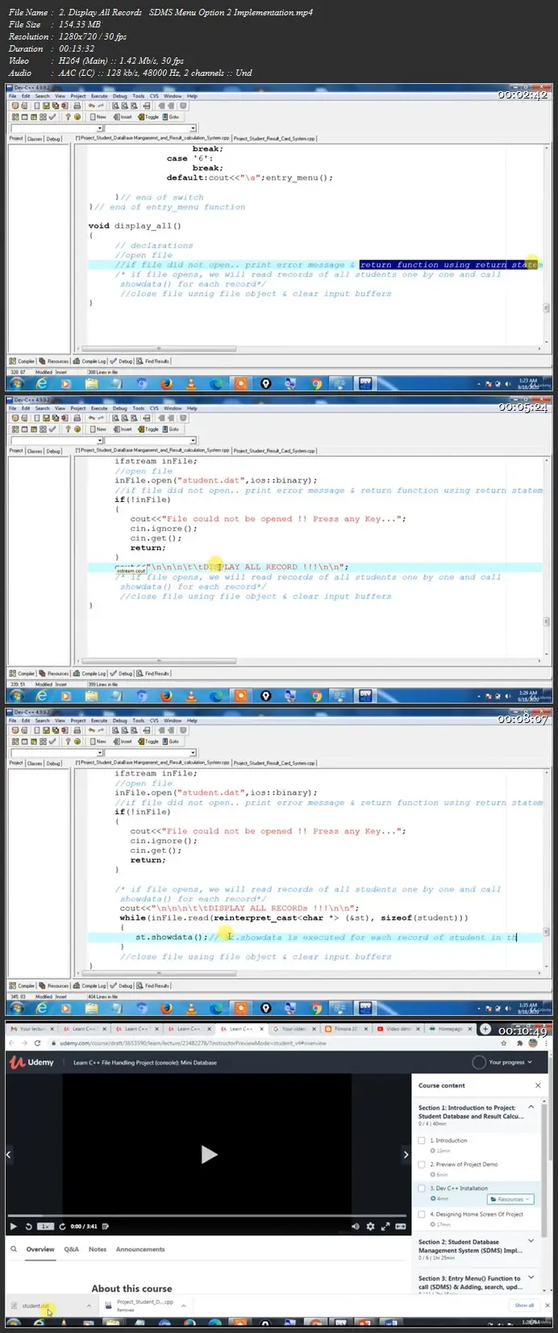
Task: Open Udemy video settings gear
Action: (371, 1226)
